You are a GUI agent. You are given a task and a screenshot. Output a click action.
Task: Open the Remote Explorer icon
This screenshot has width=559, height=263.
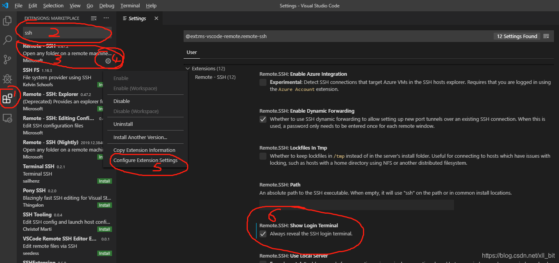point(7,118)
